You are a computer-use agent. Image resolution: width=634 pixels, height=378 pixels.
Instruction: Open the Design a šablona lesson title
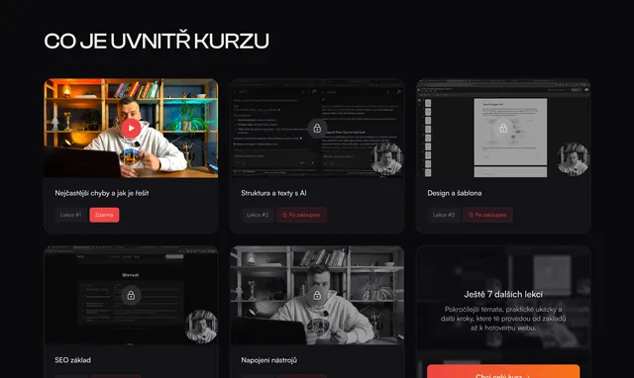[455, 193]
